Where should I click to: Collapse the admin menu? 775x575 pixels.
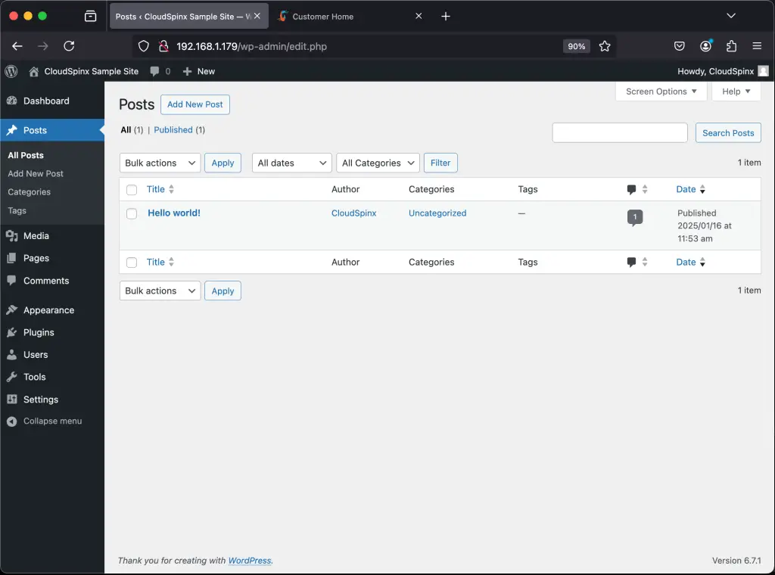51,421
